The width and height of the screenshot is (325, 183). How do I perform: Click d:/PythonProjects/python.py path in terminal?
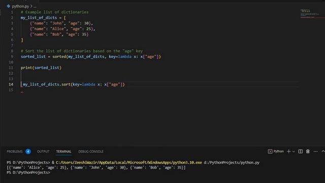click(232, 163)
